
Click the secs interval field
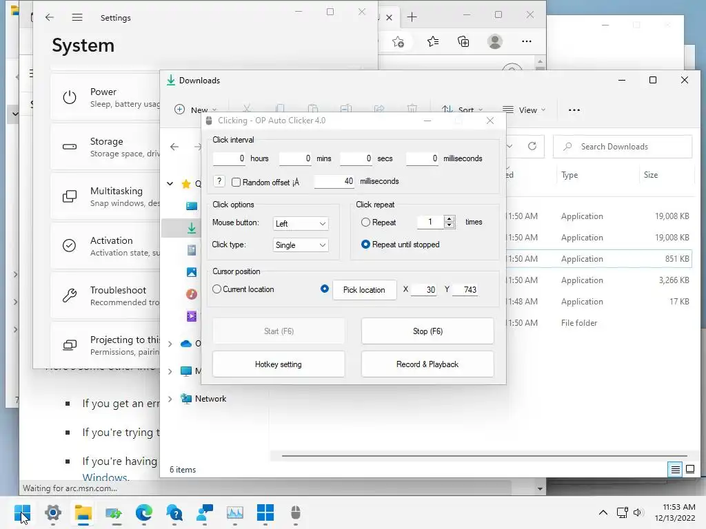click(x=356, y=158)
